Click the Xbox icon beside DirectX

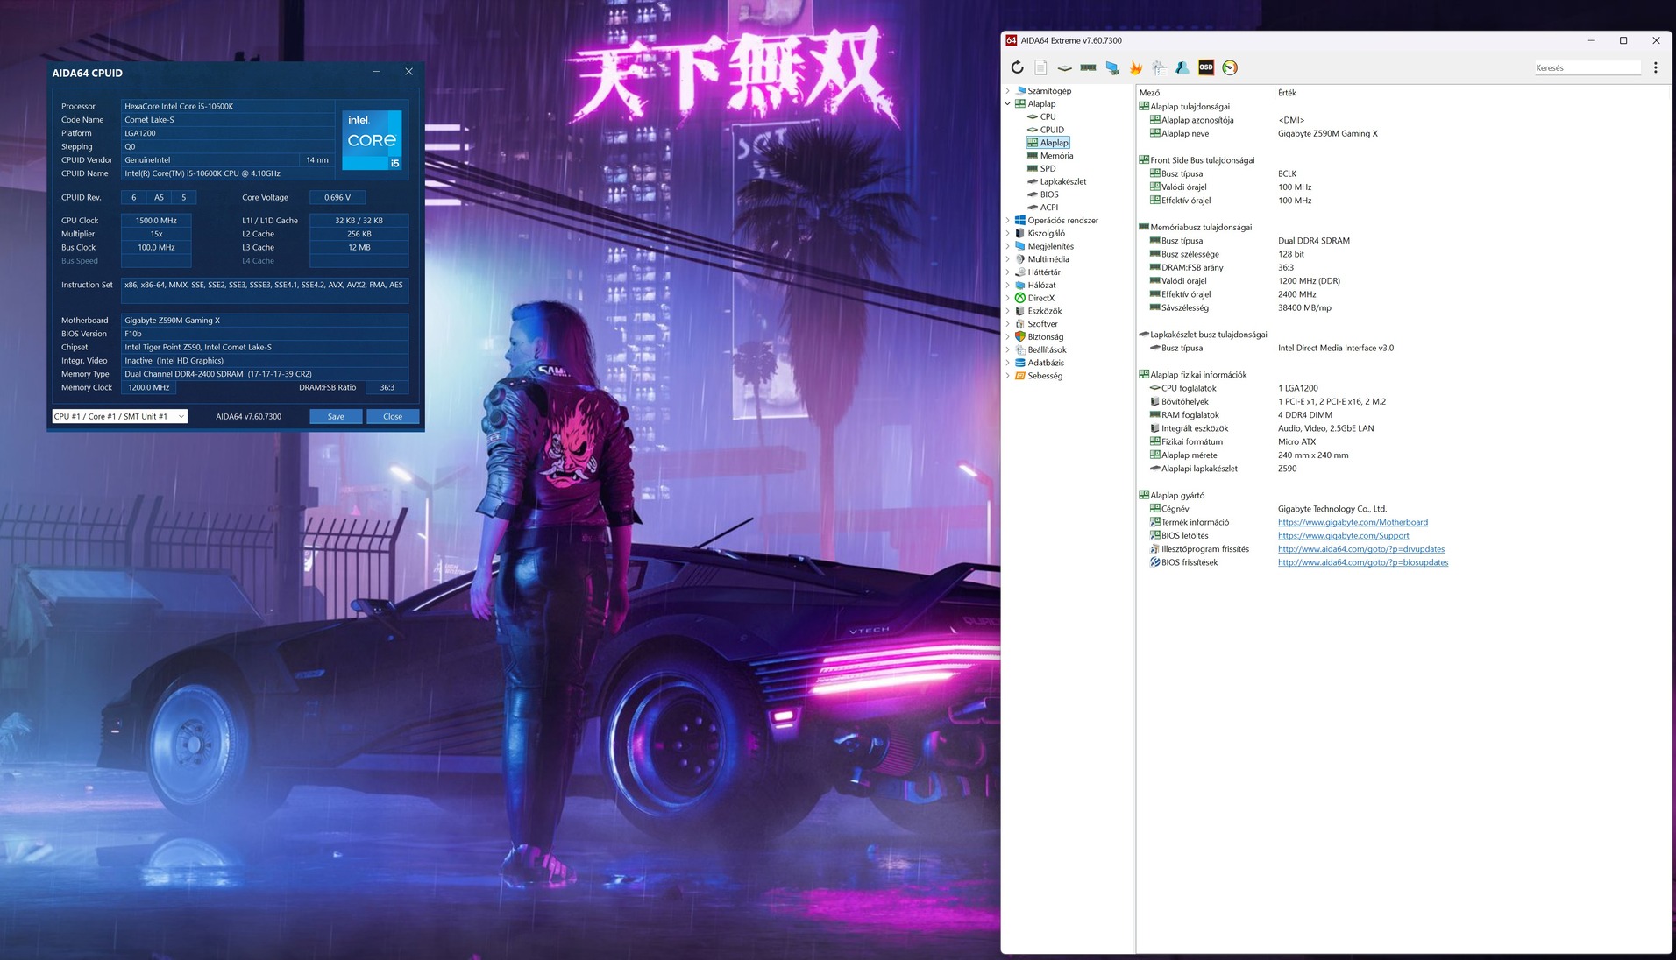pos(1020,298)
